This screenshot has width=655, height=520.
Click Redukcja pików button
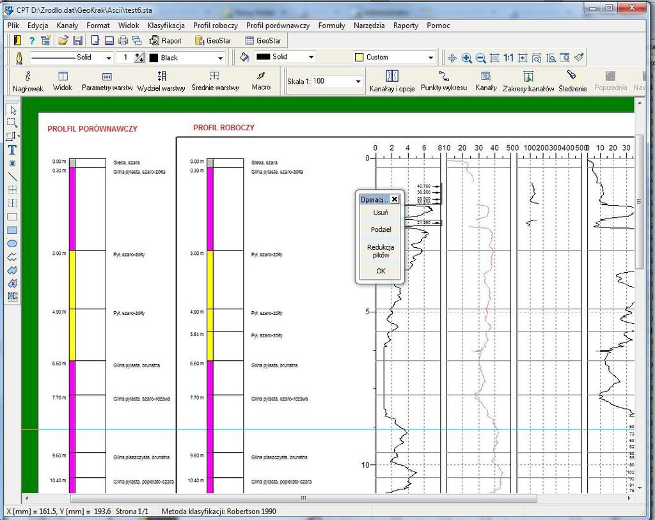pos(380,251)
